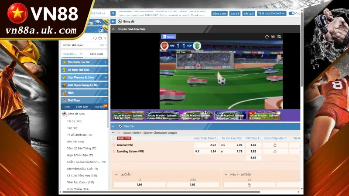Open the Yêu thích của tôi menu
This screenshot has height=196, width=349.
(x=84, y=62)
